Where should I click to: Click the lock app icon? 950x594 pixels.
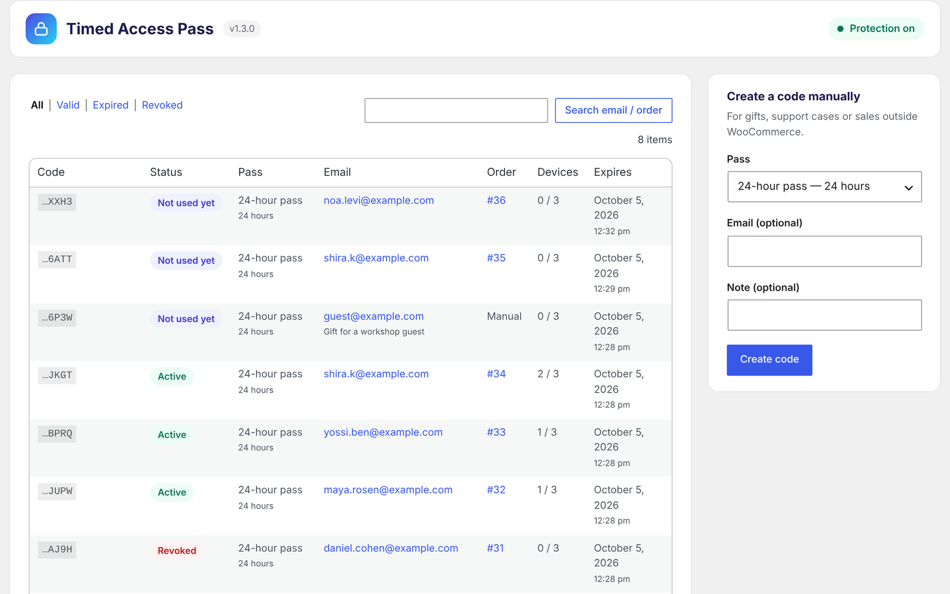(x=41, y=29)
